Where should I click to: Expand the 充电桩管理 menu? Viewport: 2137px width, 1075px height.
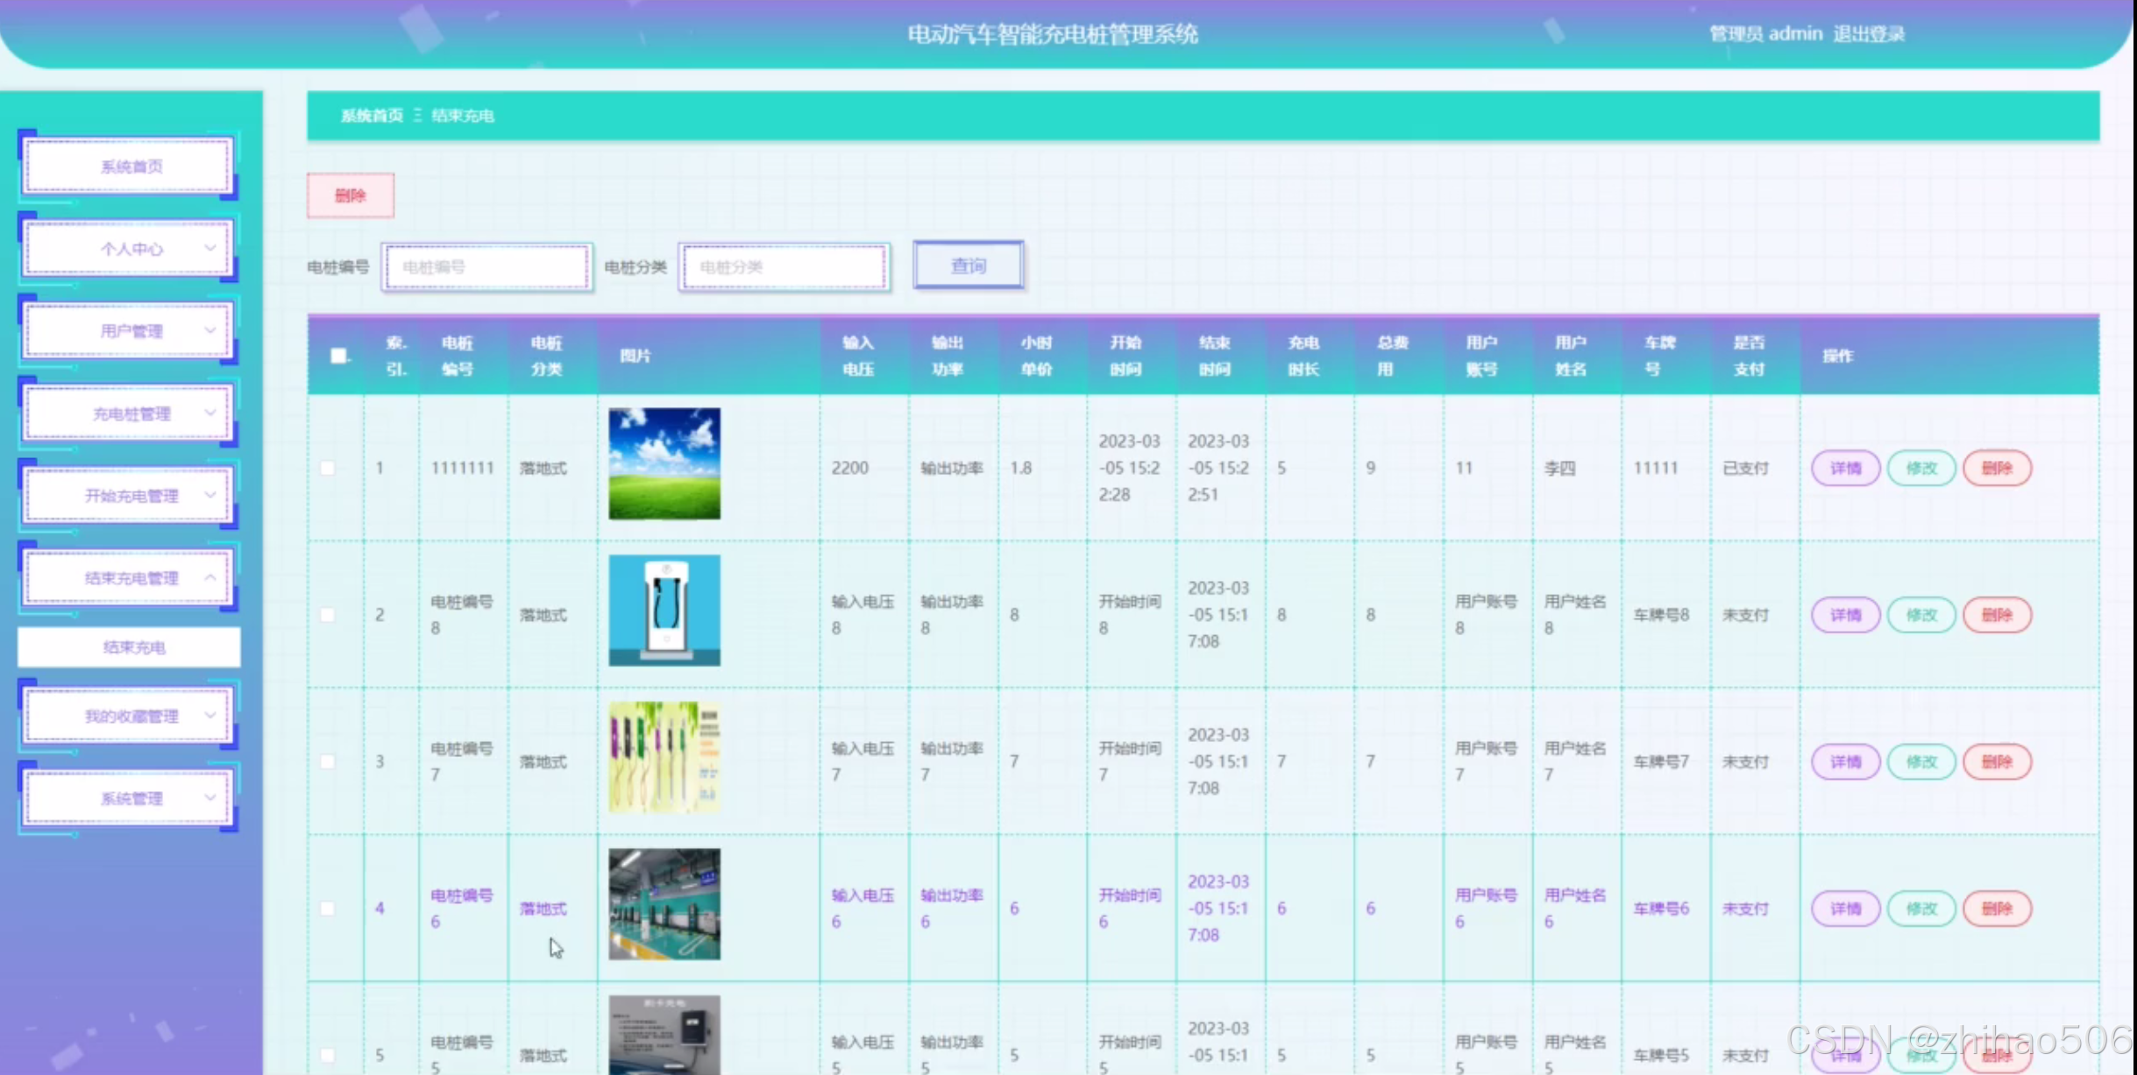point(130,414)
